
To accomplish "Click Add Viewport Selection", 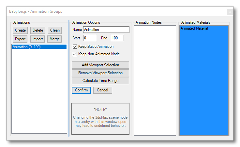I will tap(100, 65).
